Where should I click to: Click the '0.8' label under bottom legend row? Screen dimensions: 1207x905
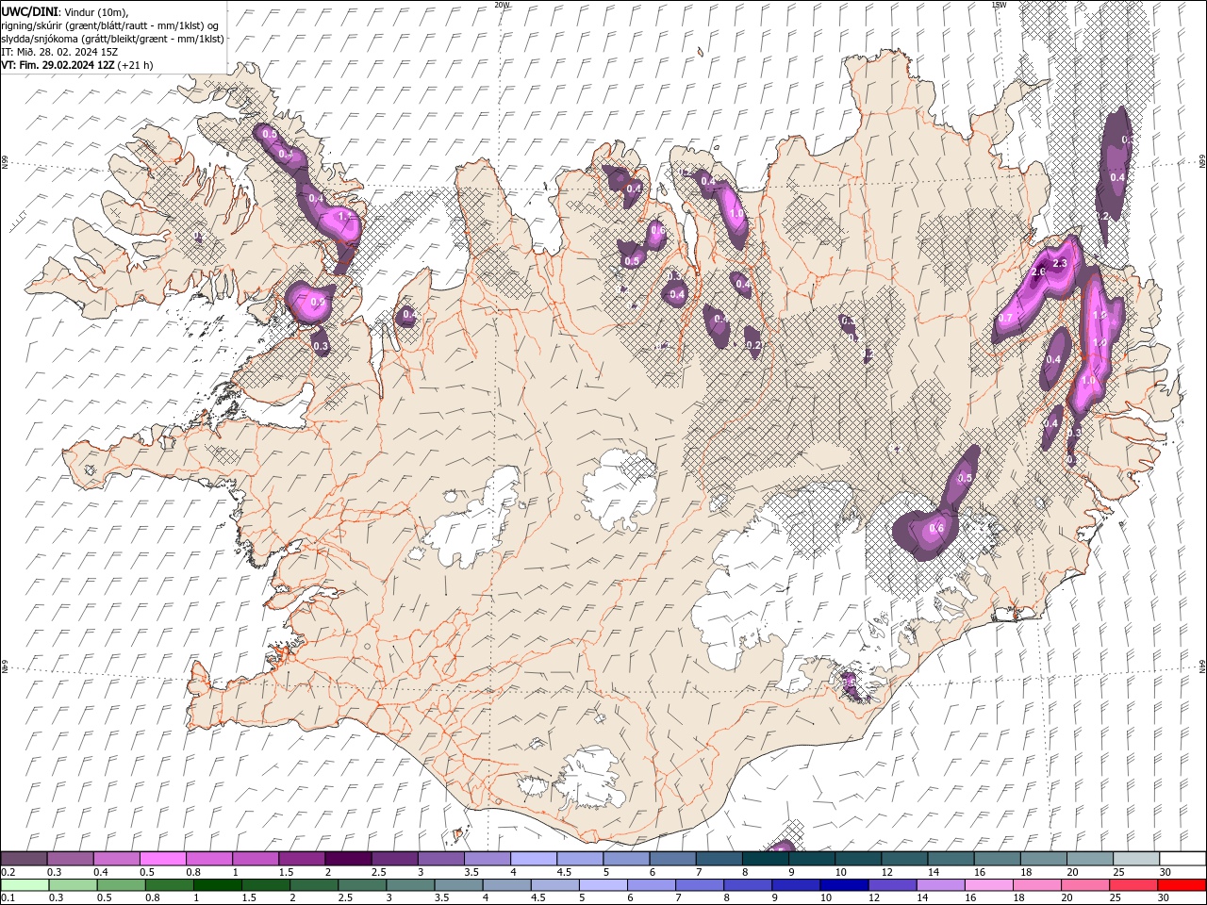point(152,898)
